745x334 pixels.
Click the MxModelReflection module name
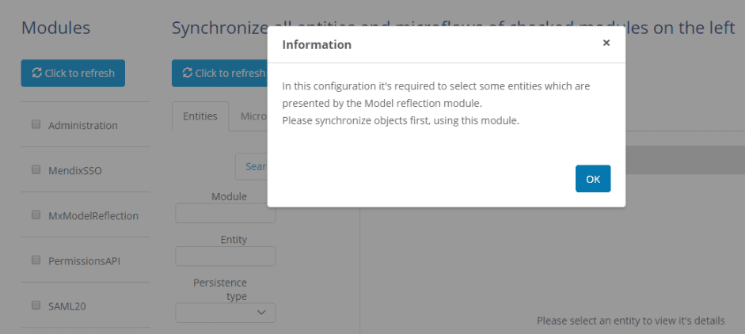click(93, 216)
